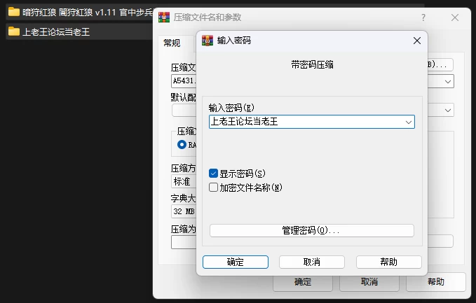Click folder icon beside 上老王论坛当老王 folder
476x303 pixels.
pyautogui.click(x=13, y=31)
